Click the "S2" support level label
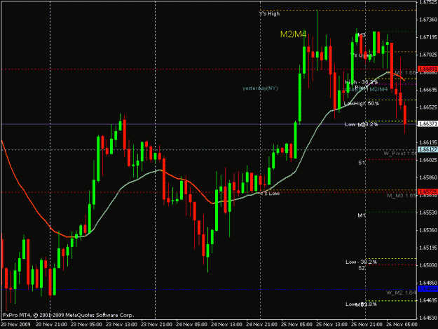 pyautogui.click(x=362, y=268)
